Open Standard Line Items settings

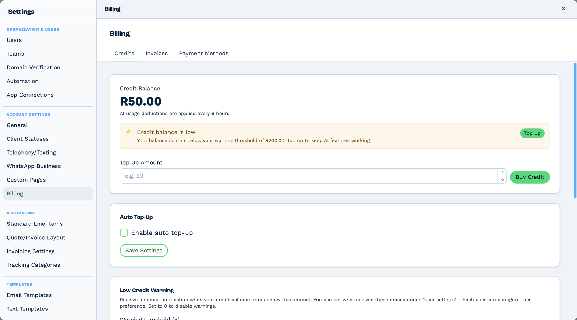coord(48,224)
